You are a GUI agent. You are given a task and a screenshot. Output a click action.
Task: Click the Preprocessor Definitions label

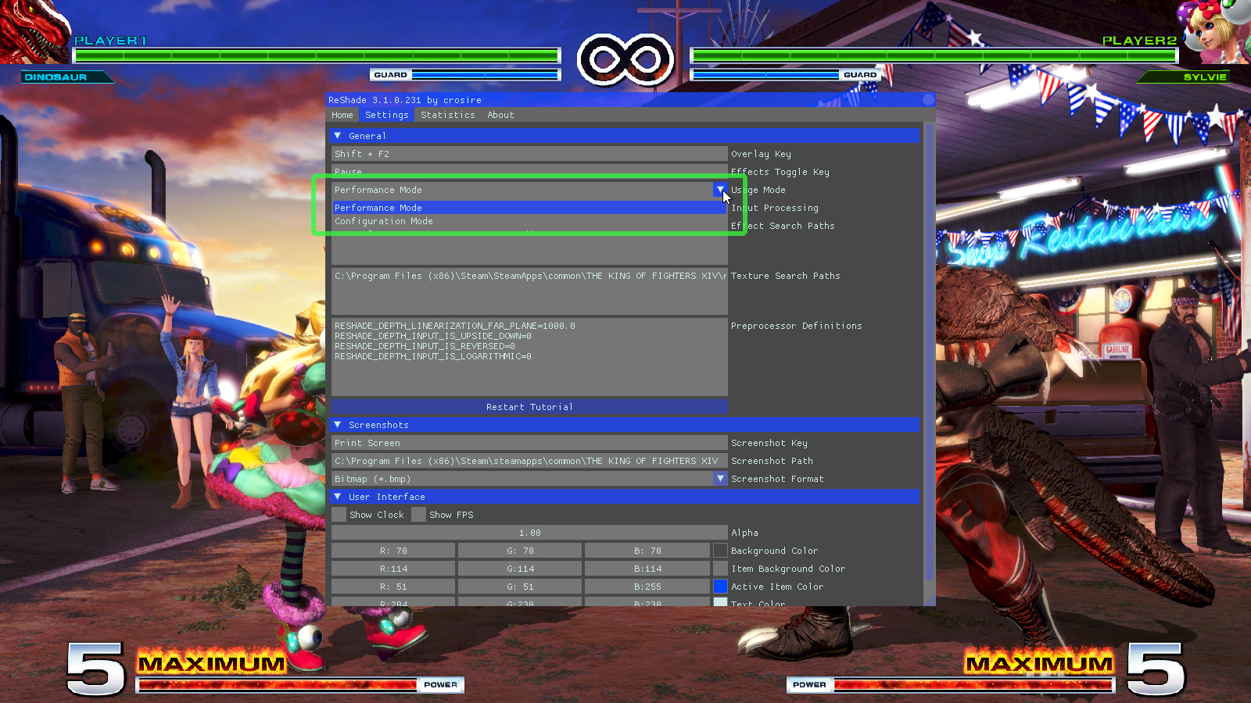[x=797, y=326]
